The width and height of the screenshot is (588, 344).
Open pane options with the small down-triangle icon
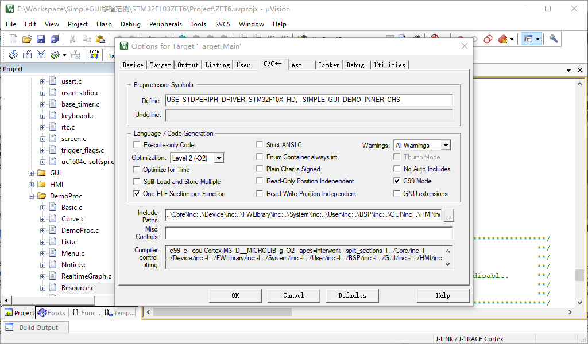[569, 70]
